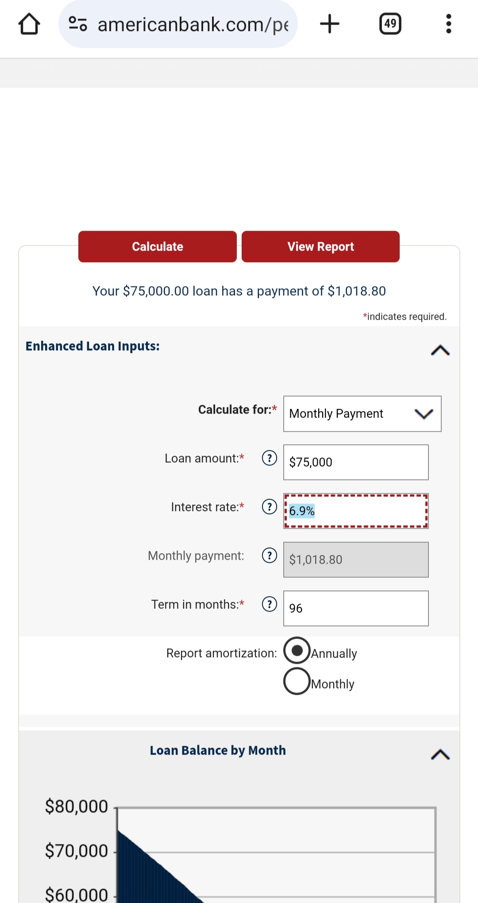Select Annually report amortization

tap(297, 651)
